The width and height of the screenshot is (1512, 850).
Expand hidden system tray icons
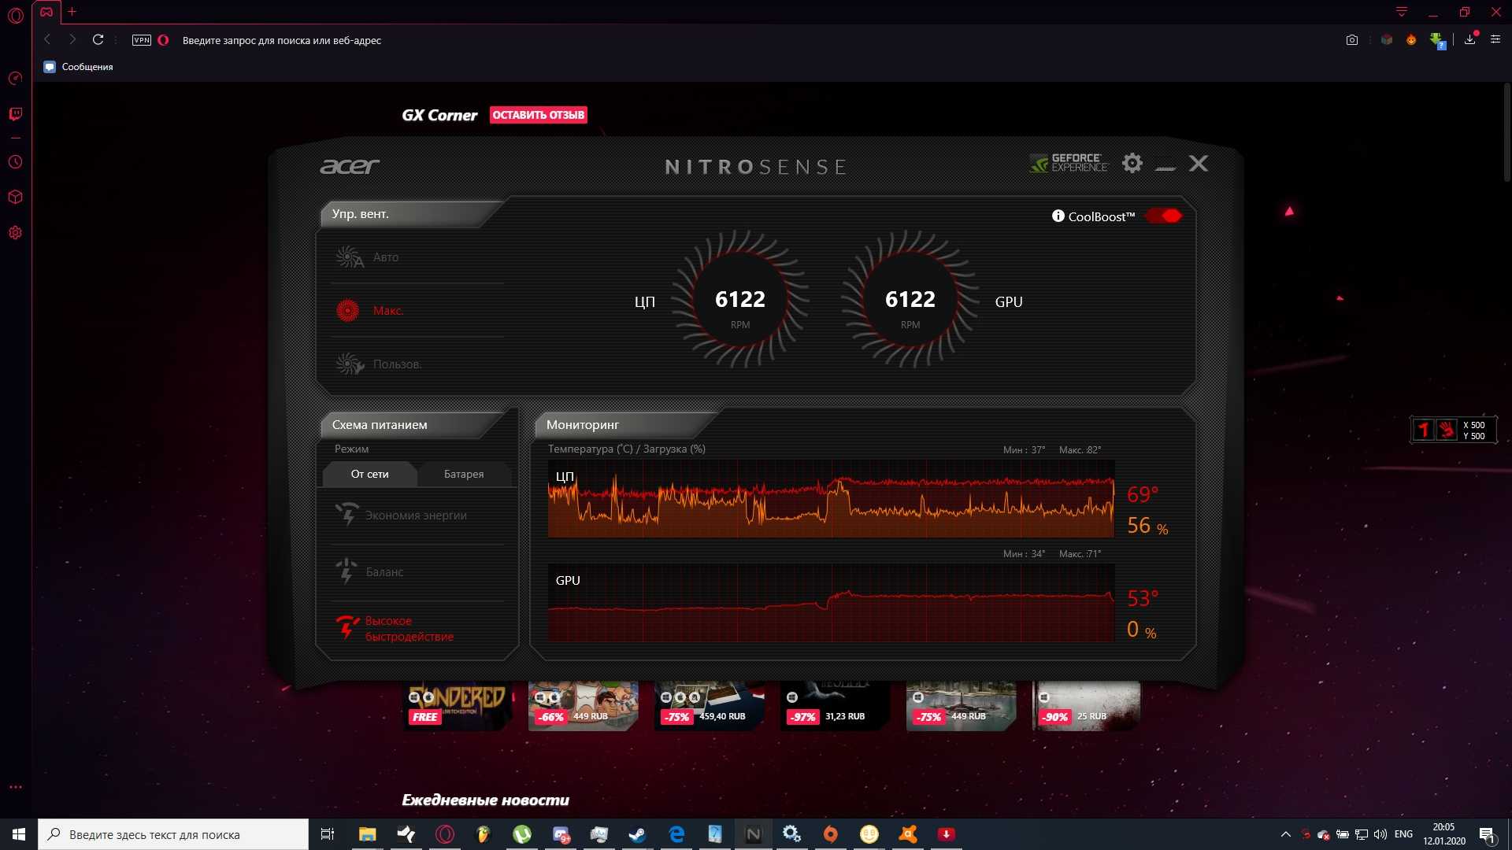pyautogui.click(x=1285, y=834)
